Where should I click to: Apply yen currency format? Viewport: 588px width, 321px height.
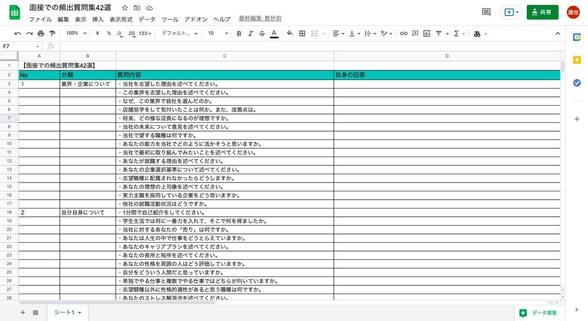pos(98,33)
